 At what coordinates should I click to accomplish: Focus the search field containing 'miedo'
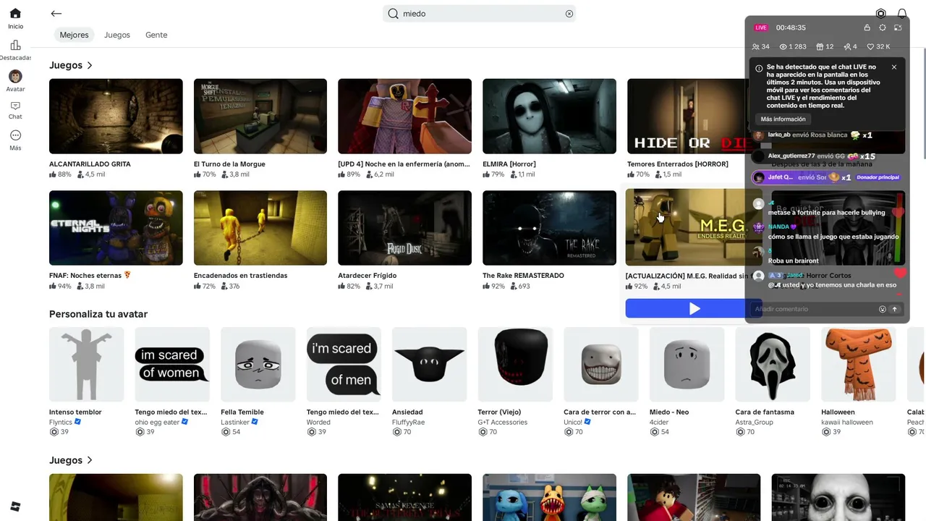click(479, 14)
